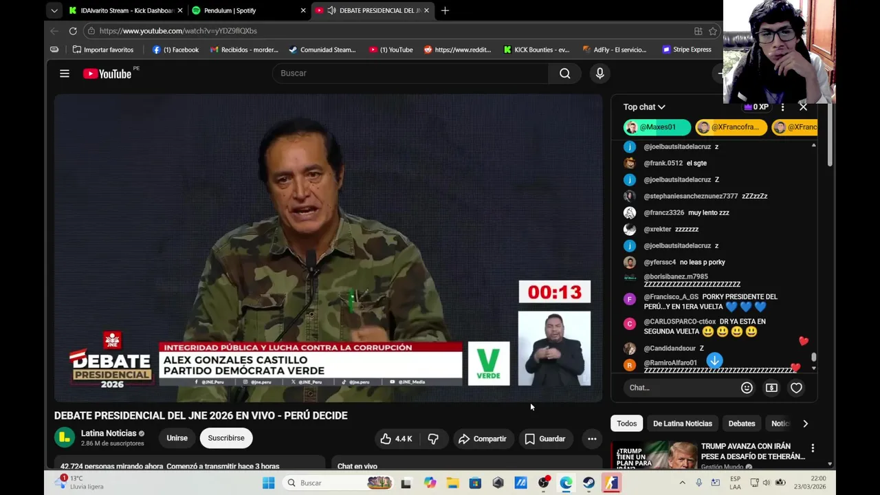The image size is (880, 495).
Task: Open the reddit bookmark
Action: (x=458, y=49)
